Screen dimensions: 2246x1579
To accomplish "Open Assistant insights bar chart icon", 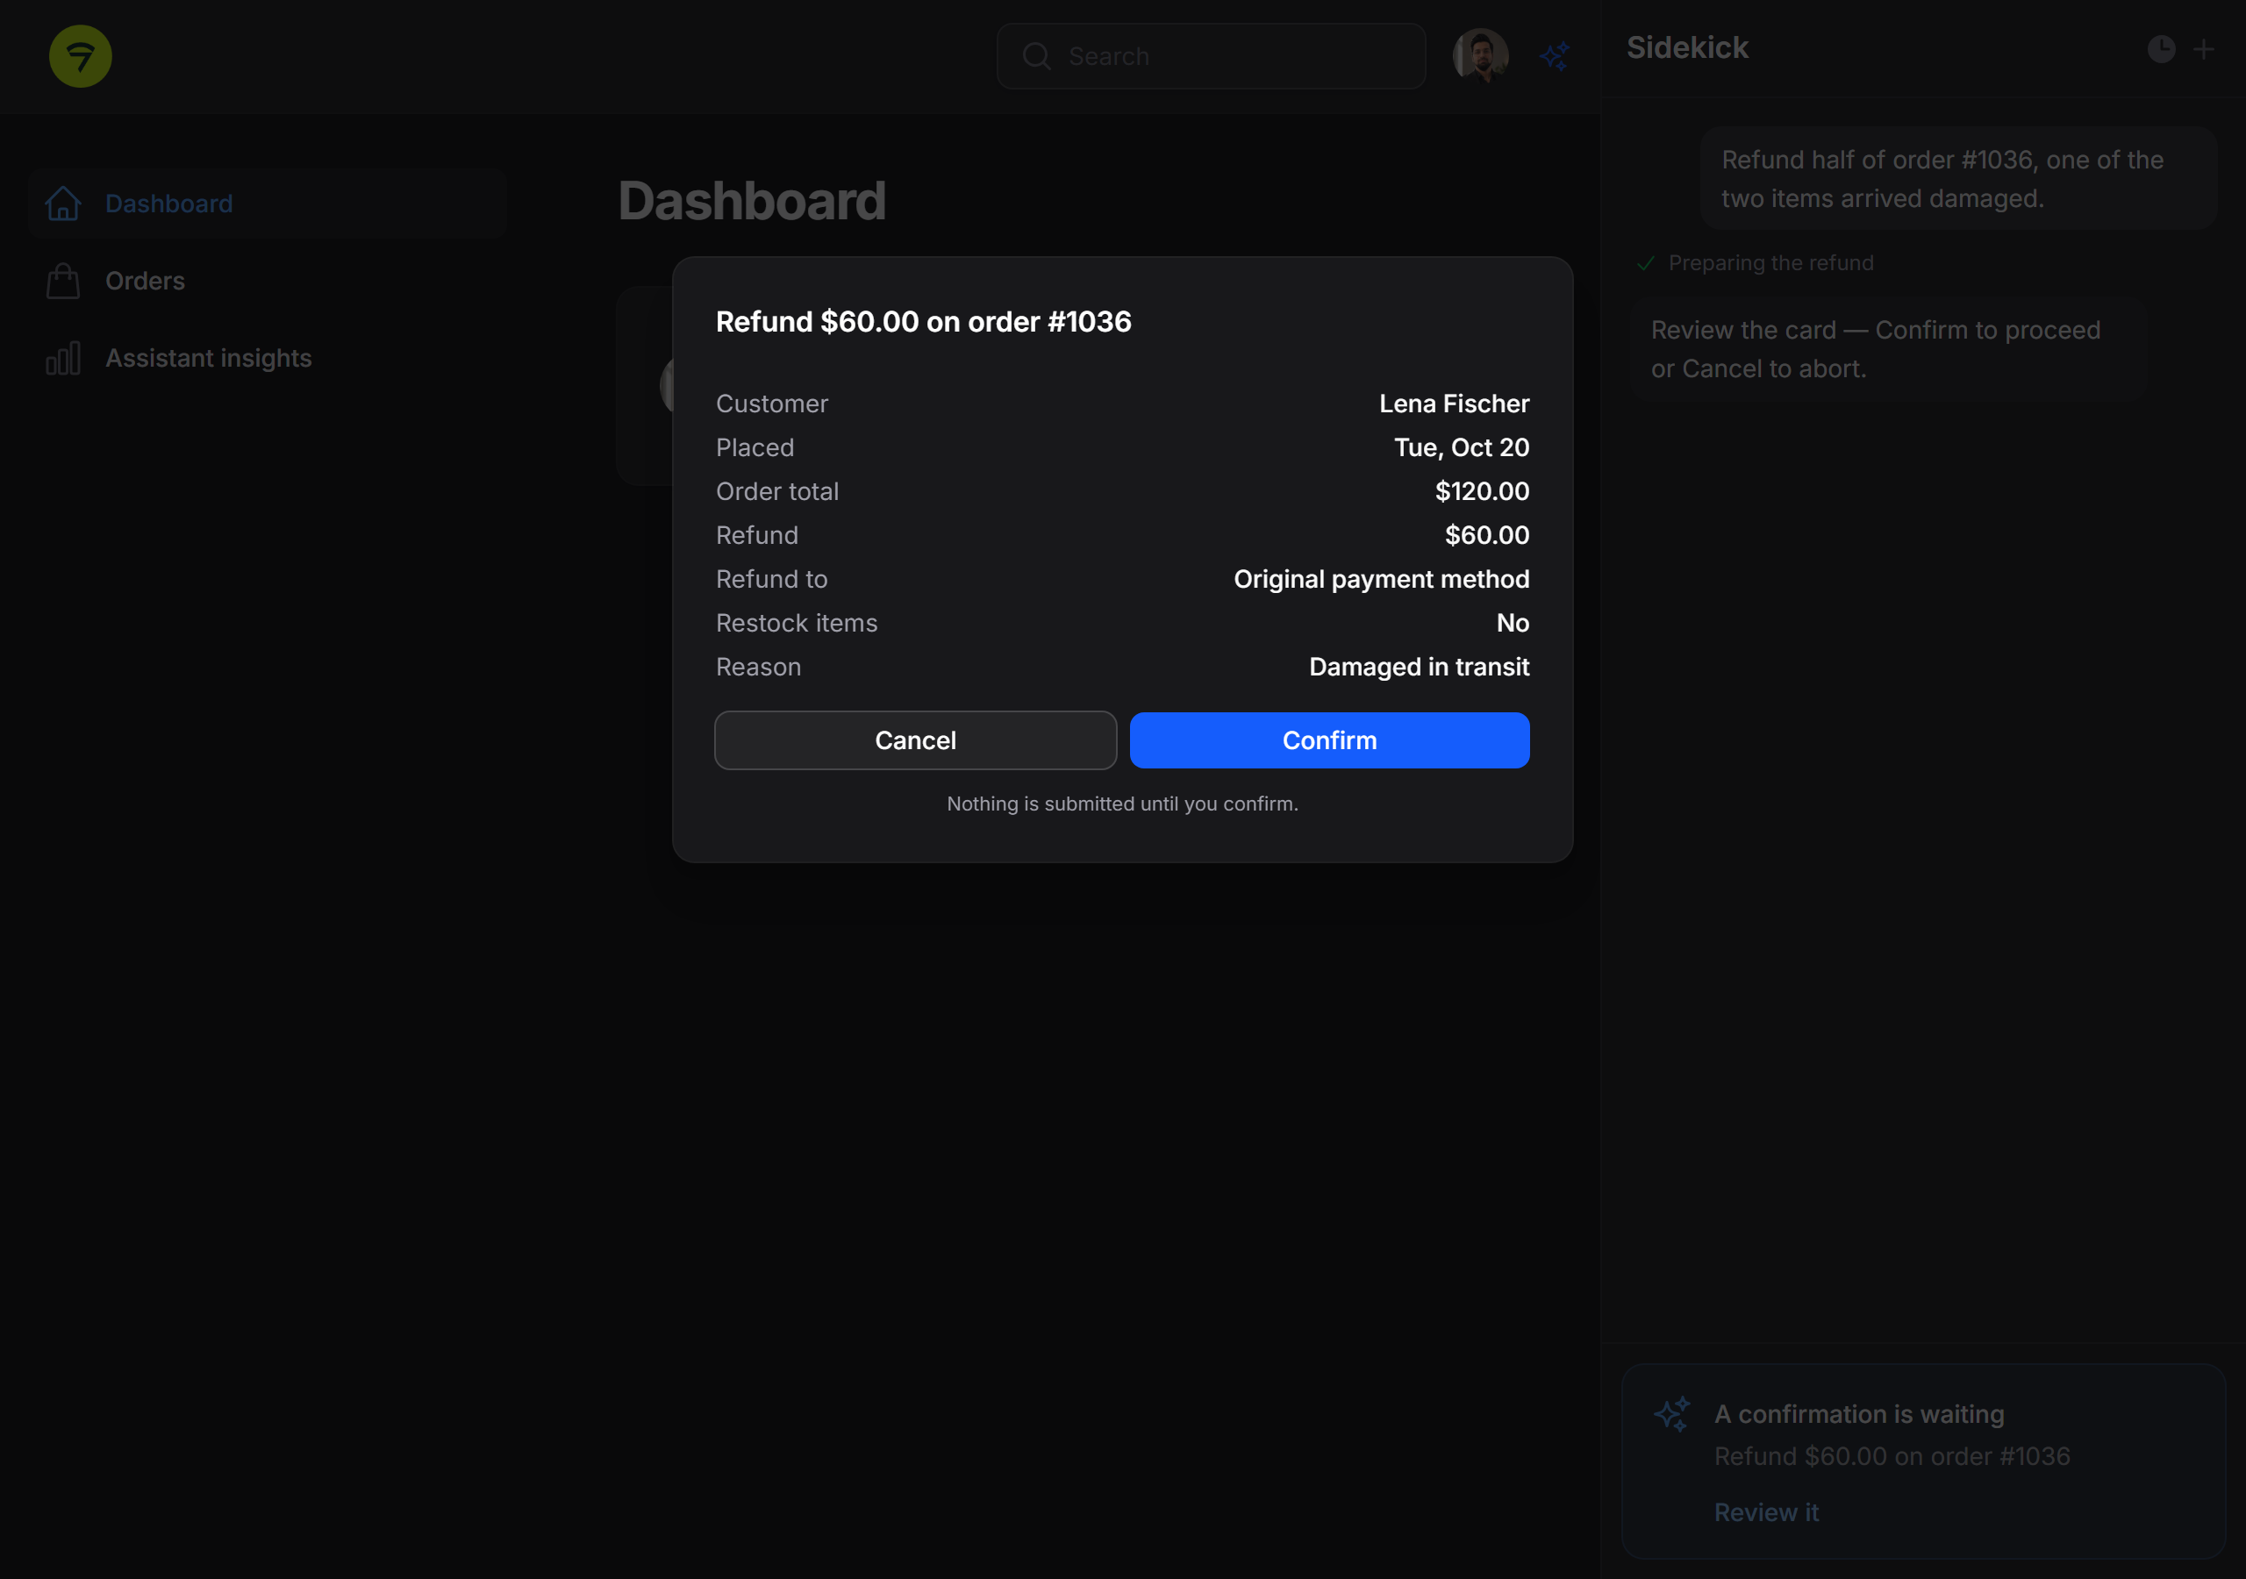I will click(x=63, y=358).
